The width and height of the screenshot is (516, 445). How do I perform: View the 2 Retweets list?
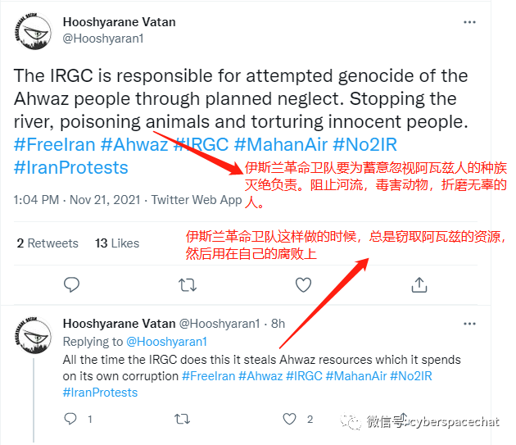[x=48, y=243]
